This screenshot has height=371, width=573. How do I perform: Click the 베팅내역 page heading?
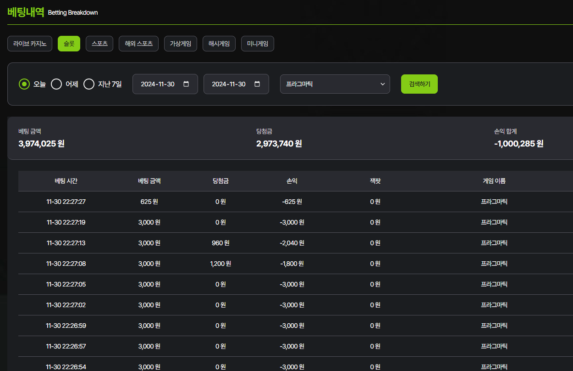coord(26,12)
